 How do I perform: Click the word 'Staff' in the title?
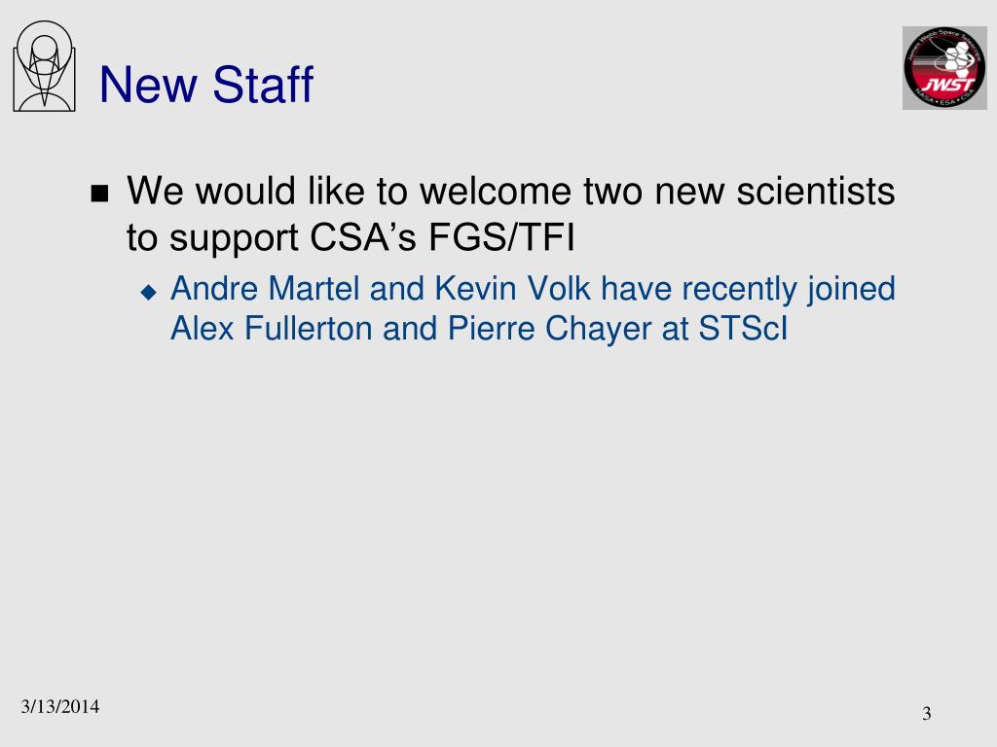click(263, 85)
